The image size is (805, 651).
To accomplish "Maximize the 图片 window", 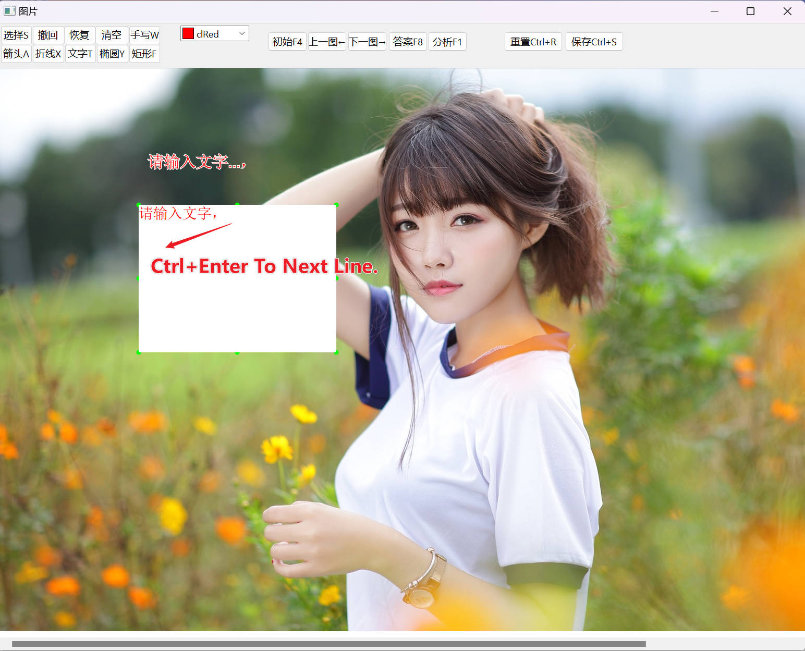I will (x=750, y=11).
